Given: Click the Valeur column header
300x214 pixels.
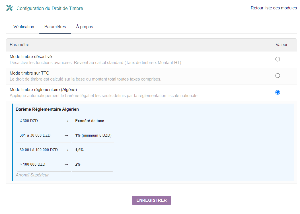Looking at the screenshot, I should coord(281,45).
